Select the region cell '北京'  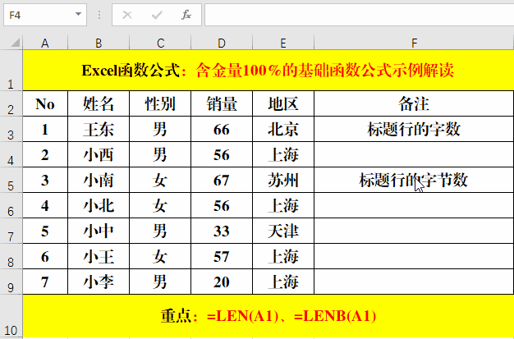point(283,129)
